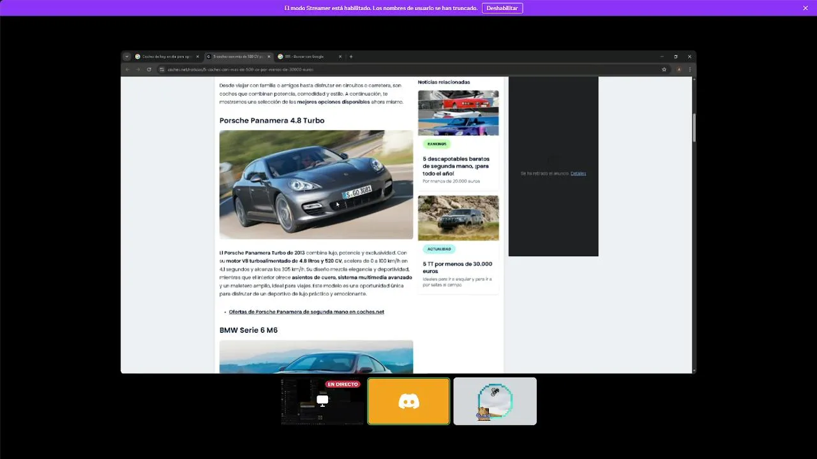Click the 'Porsche Panamera 4.8 Turbo' heading
817x459 pixels.
pos(272,120)
